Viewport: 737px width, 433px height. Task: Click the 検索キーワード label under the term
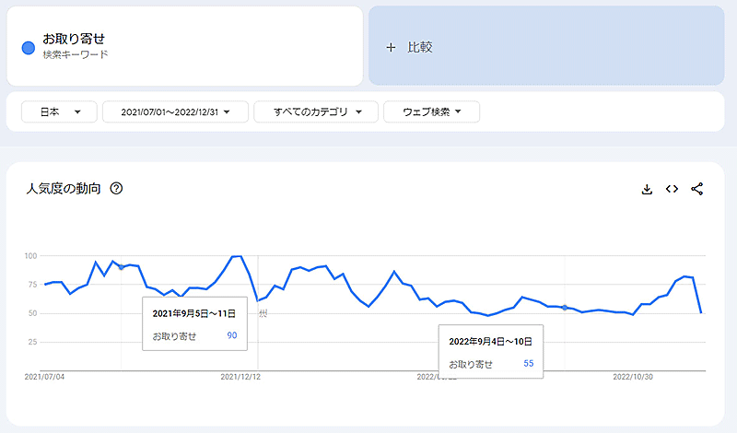coord(76,55)
